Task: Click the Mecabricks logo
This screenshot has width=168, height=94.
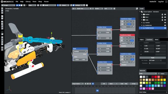Action: pos(7,2)
